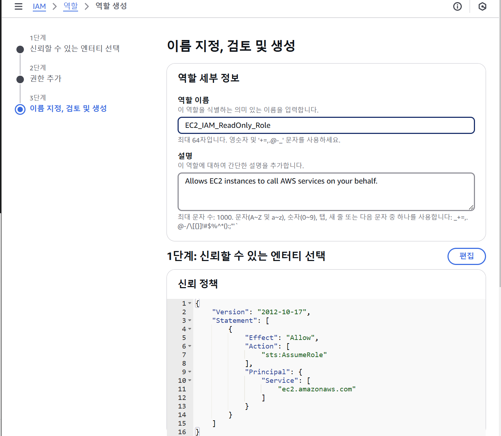Collapse fold arrow on line 9 Principal
This screenshot has height=436, width=501.
[190, 372]
